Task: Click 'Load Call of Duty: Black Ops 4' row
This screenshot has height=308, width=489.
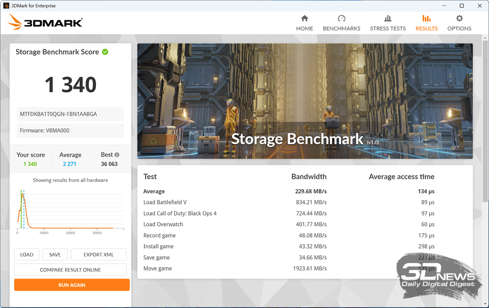Action: 289,213
